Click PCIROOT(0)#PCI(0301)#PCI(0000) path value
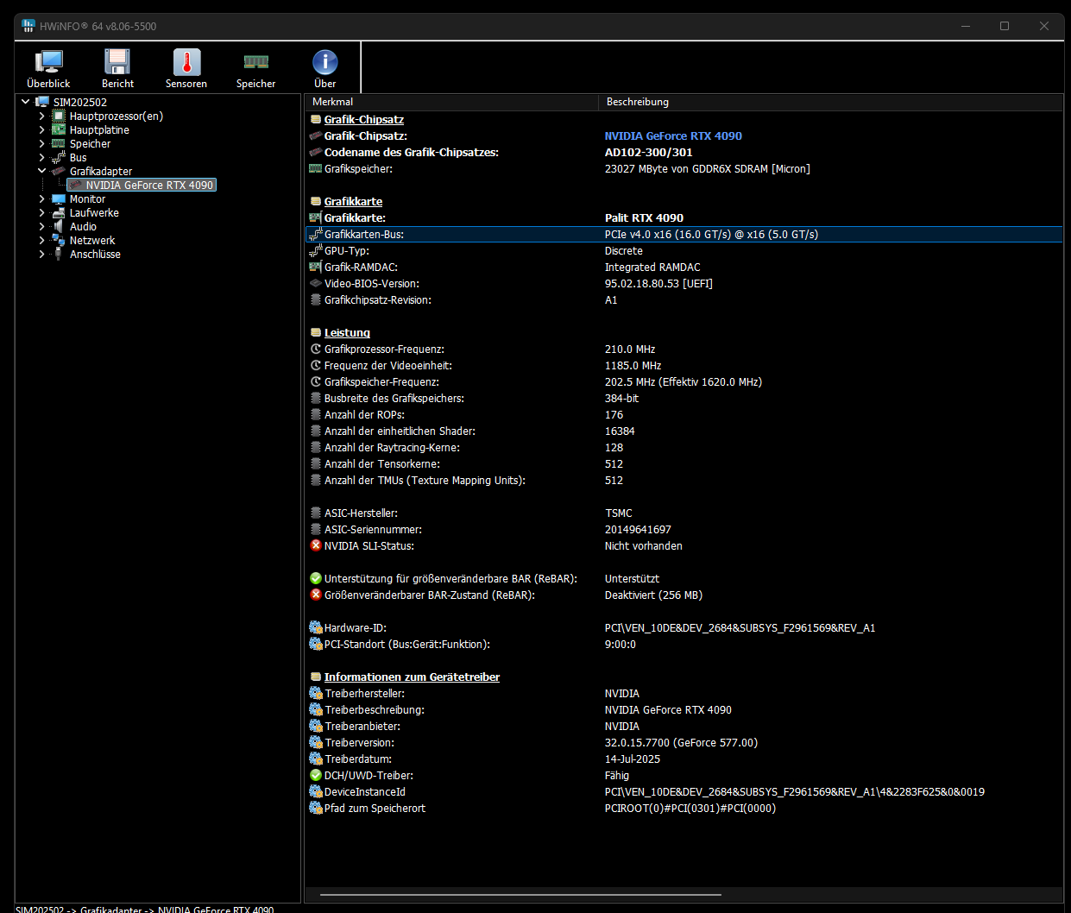1071x913 pixels. pyautogui.click(x=690, y=808)
